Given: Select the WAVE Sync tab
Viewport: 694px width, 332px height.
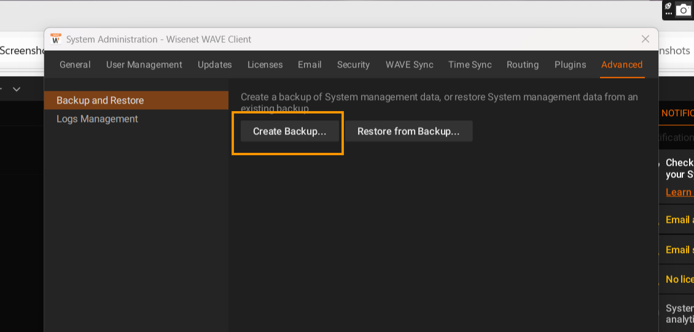Looking at the screenshot, I should coord(410,64).
